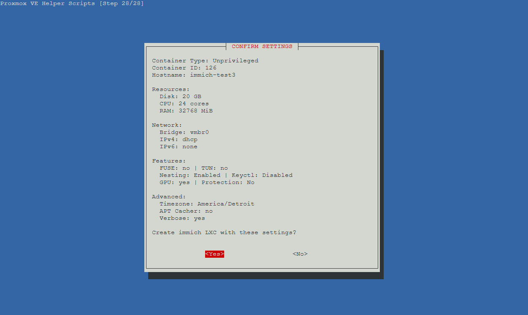Confirm settings with the Yes button
The width and height of the screenshot is (528, 315).
214,254
